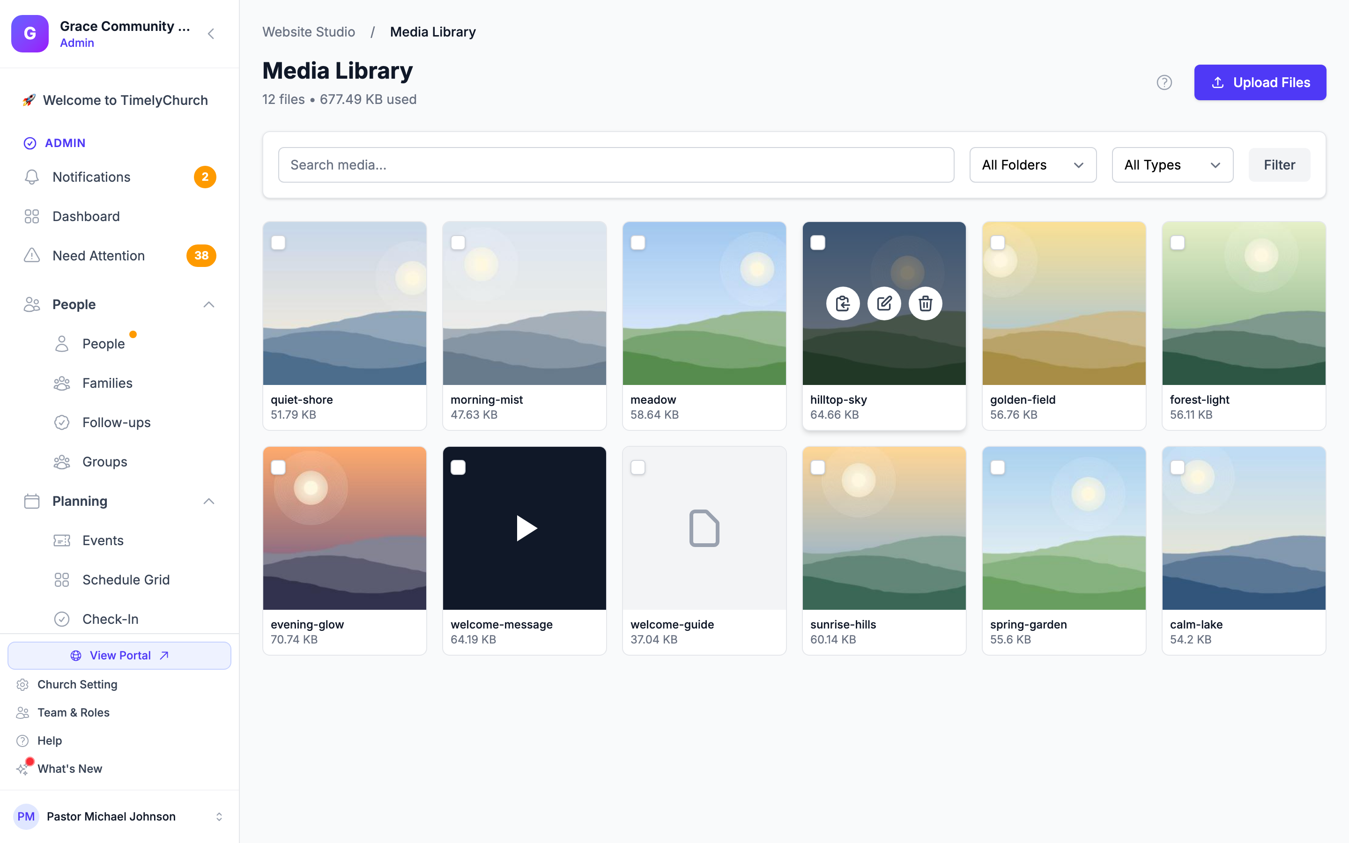The image size is (1349, 843).
Task: Open Team & Roles
Action: pyautogui.click(x=73, y=712)
